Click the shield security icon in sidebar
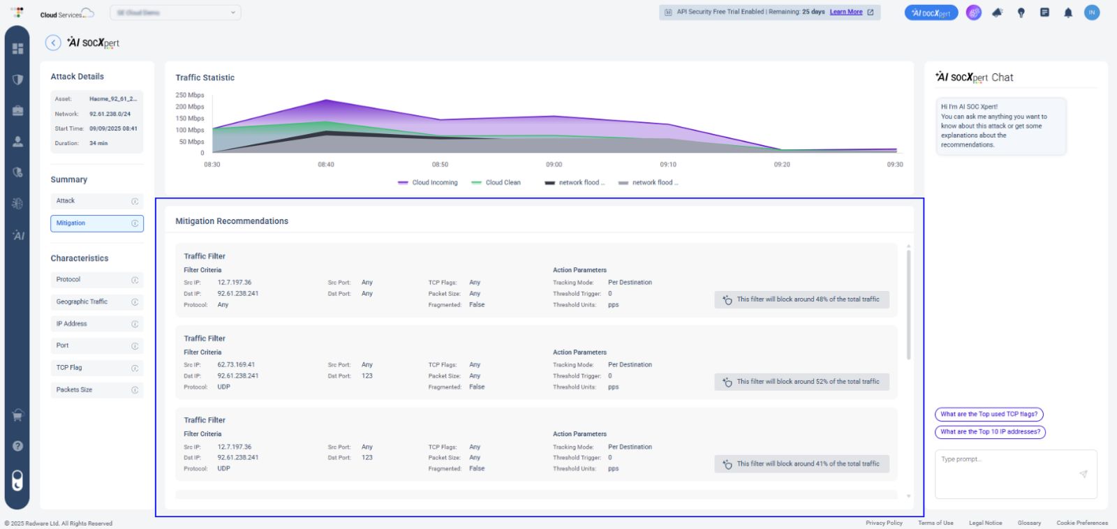This screenshot has width=1117, height=529. pos(17,80)
